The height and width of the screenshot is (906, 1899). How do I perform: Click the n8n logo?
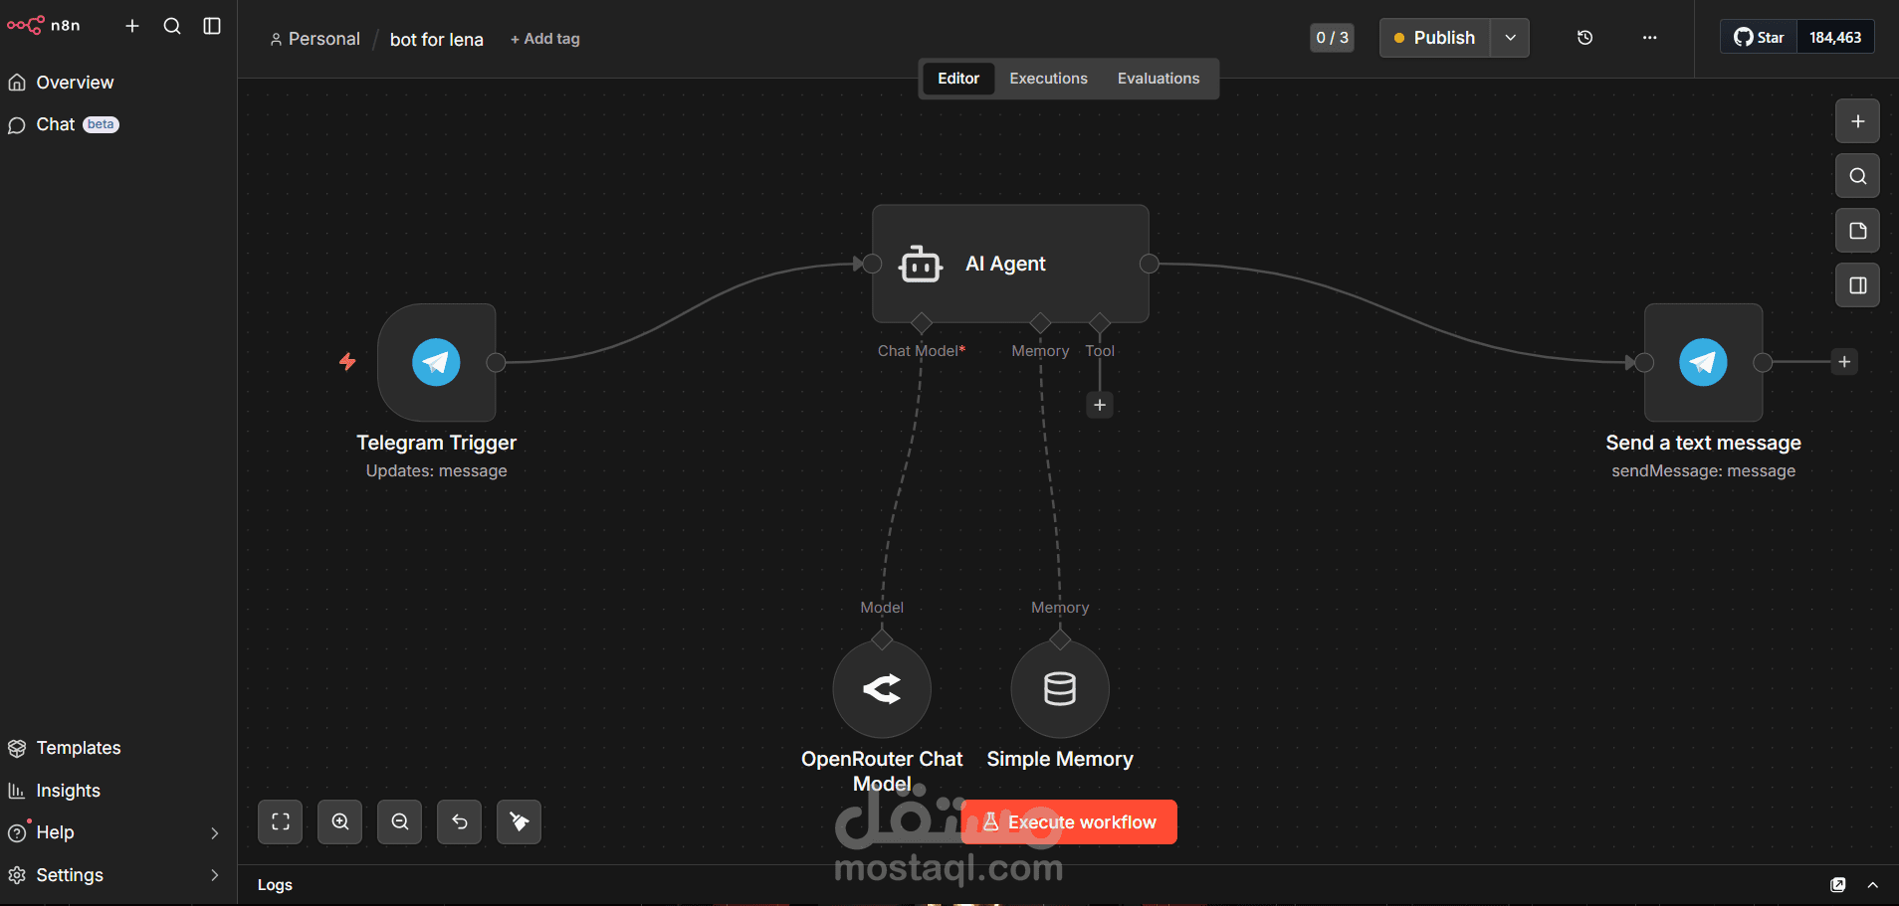coord(44,25)
